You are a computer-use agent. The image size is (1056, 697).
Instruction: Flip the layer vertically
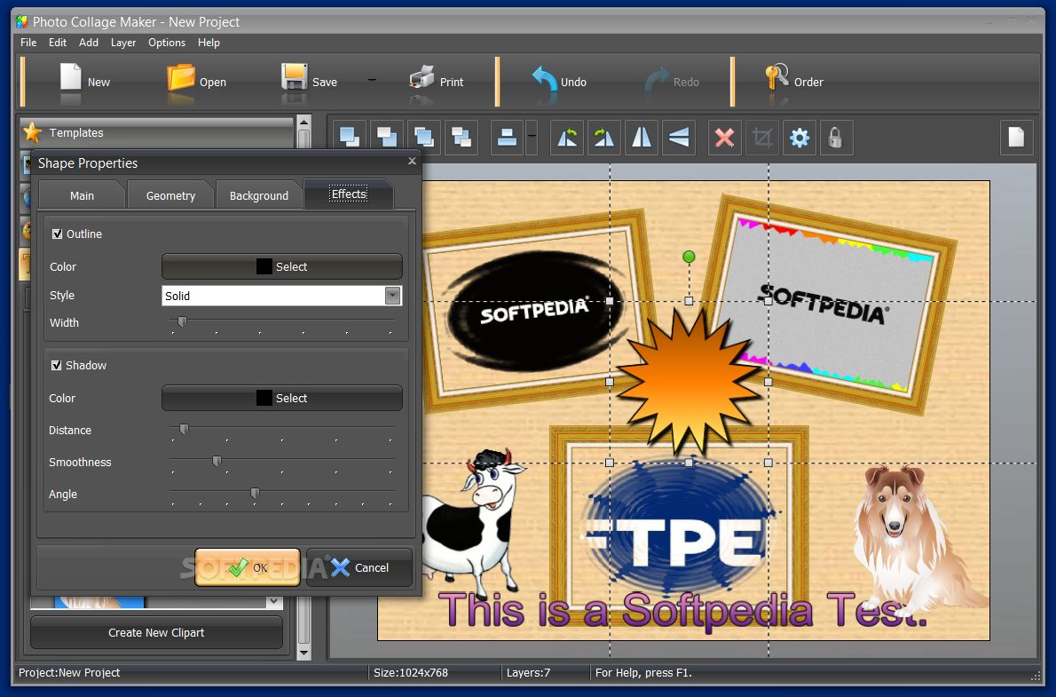[679, 138]
